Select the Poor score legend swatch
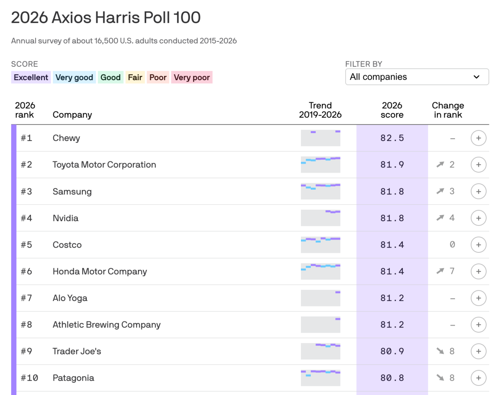500x395 pixels. 158,77
